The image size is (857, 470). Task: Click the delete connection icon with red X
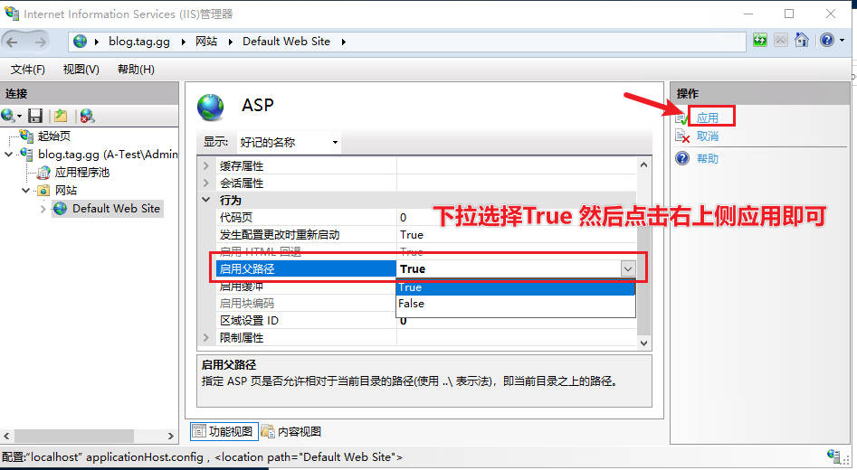tap(87, 116)
